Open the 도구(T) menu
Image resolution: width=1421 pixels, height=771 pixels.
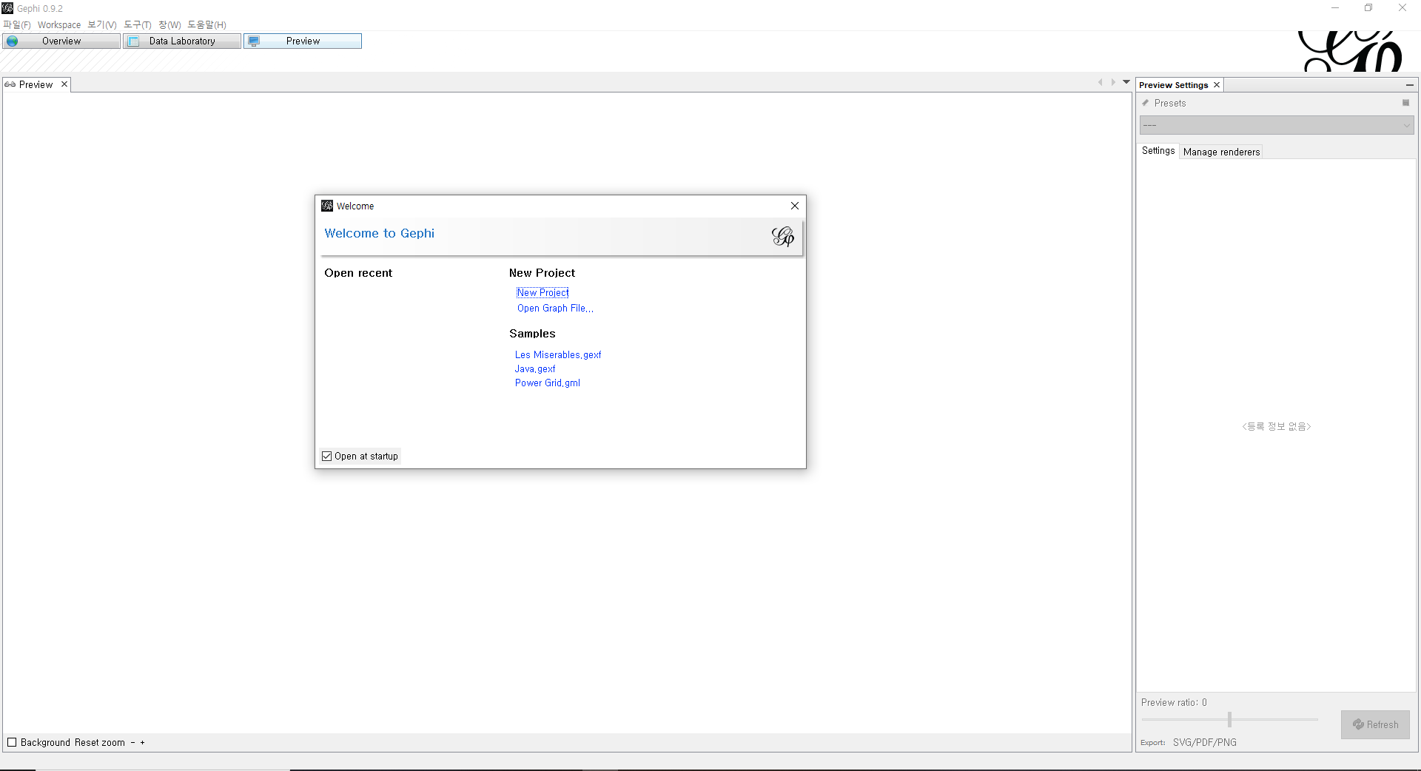click(138, 24)
